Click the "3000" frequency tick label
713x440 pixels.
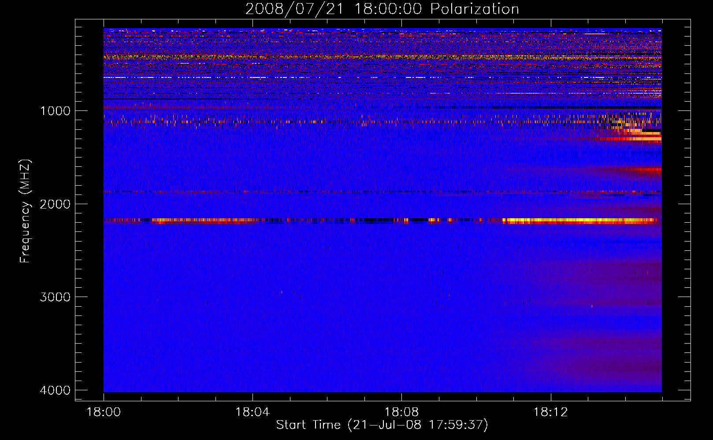coord(55,297)
